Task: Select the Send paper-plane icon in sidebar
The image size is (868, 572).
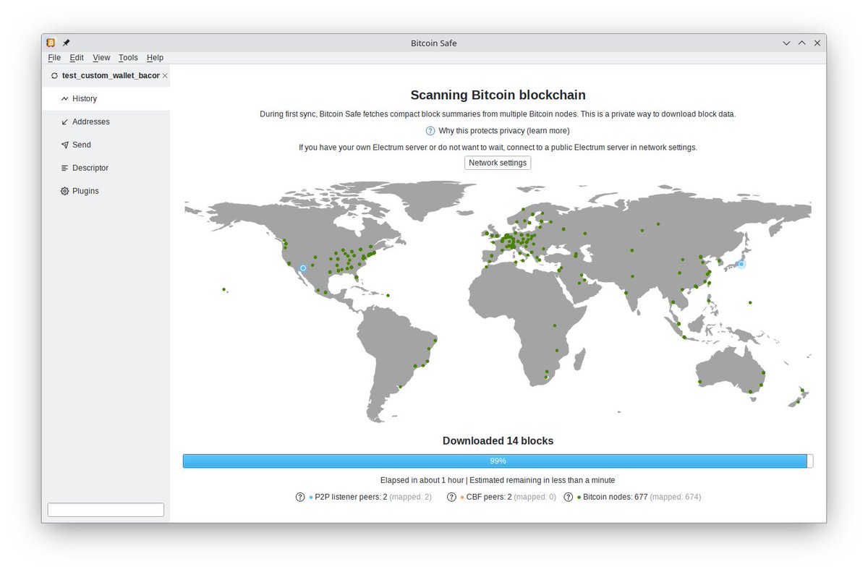Action: tap(64, 145)
